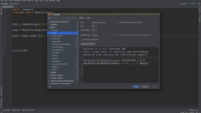Screen dimensions: 201x113
Task: Open the Python Console tool window
Action: click(29, 110)
